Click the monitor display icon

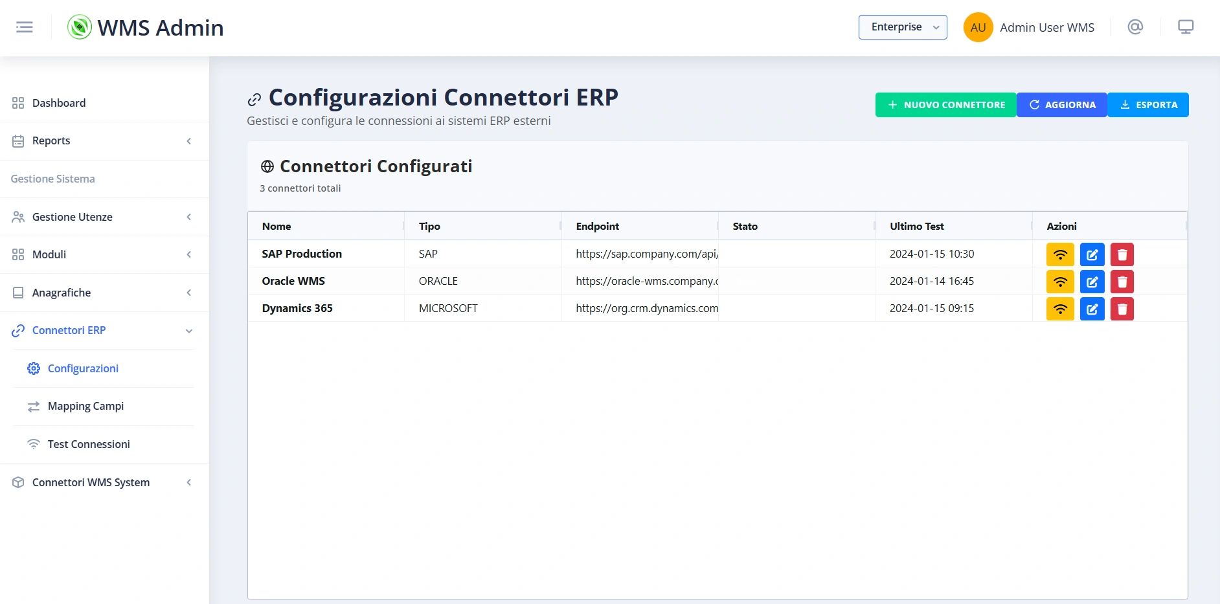point(1186,27)
